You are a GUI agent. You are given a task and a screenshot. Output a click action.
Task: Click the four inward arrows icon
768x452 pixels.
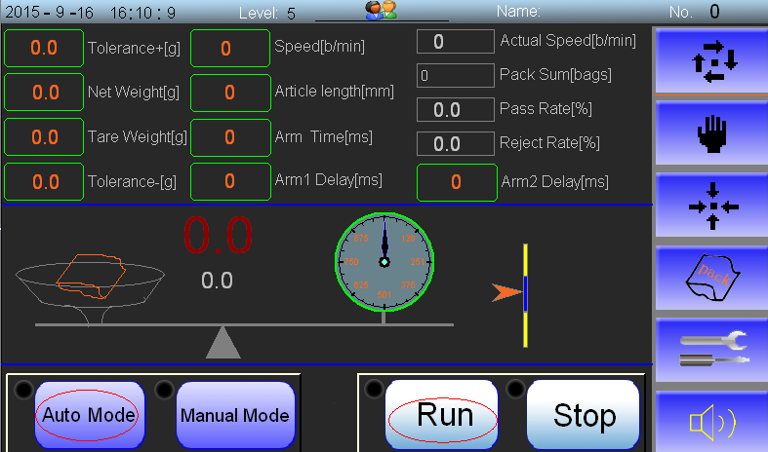711,207
